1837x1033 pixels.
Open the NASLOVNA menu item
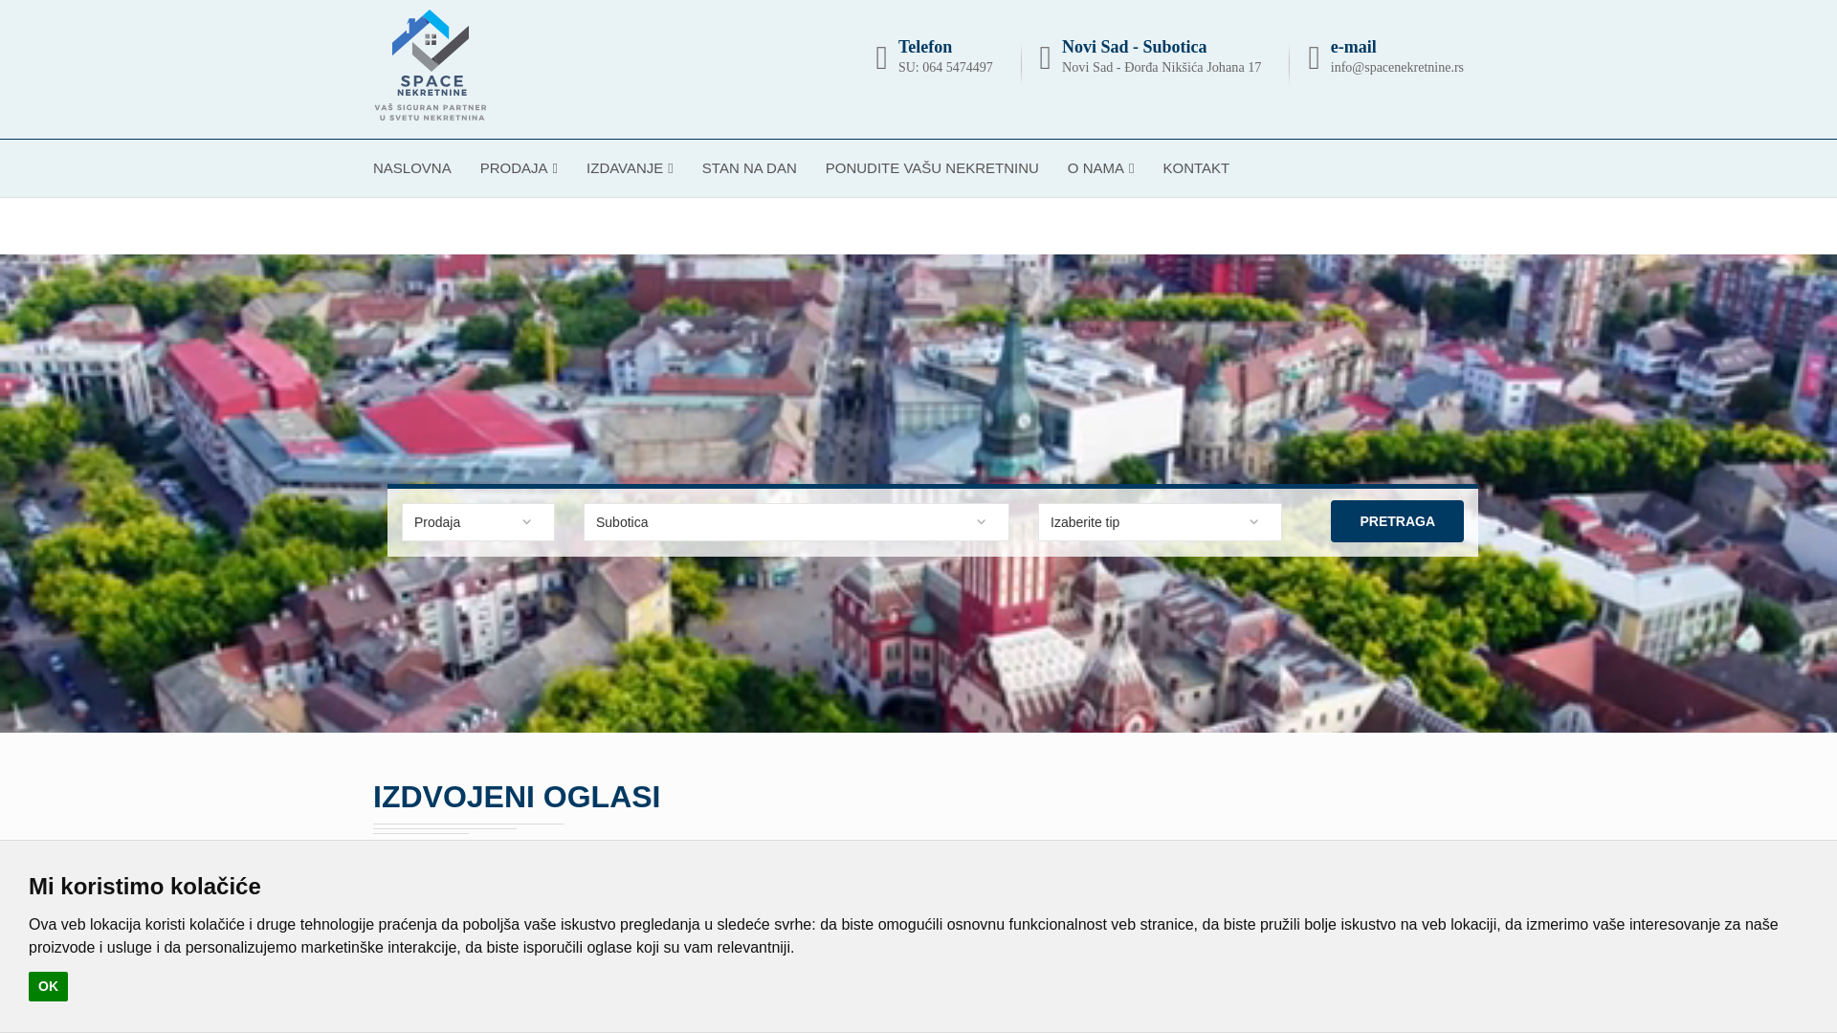411,168
